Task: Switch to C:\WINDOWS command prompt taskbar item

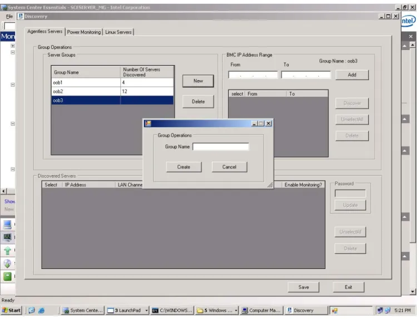Action: (172, 310)
